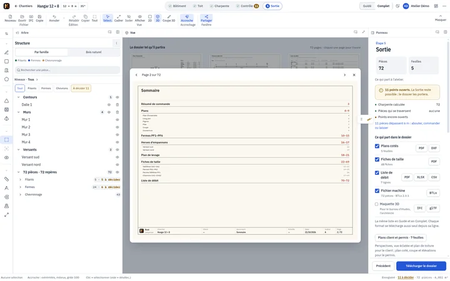Switch to the Bois naturel tab
This screenshot has height=281, width=450.
click(x=94, y=52)
